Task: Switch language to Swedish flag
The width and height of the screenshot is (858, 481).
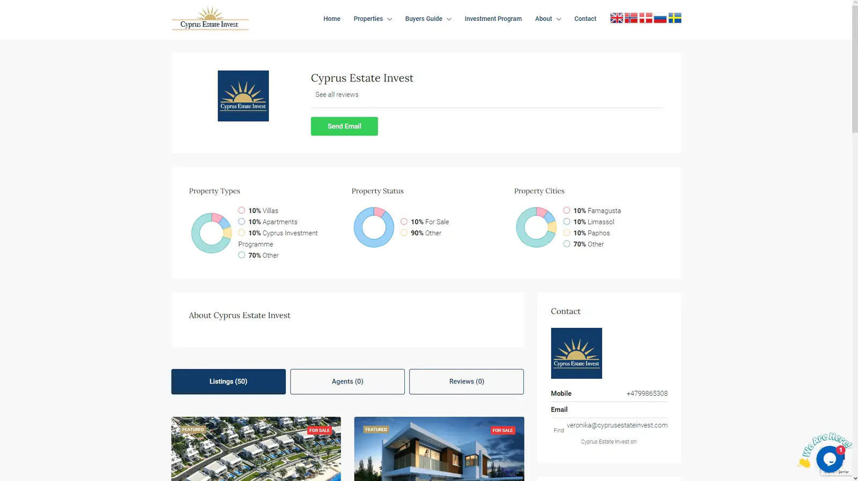Action: pos(675,18)
